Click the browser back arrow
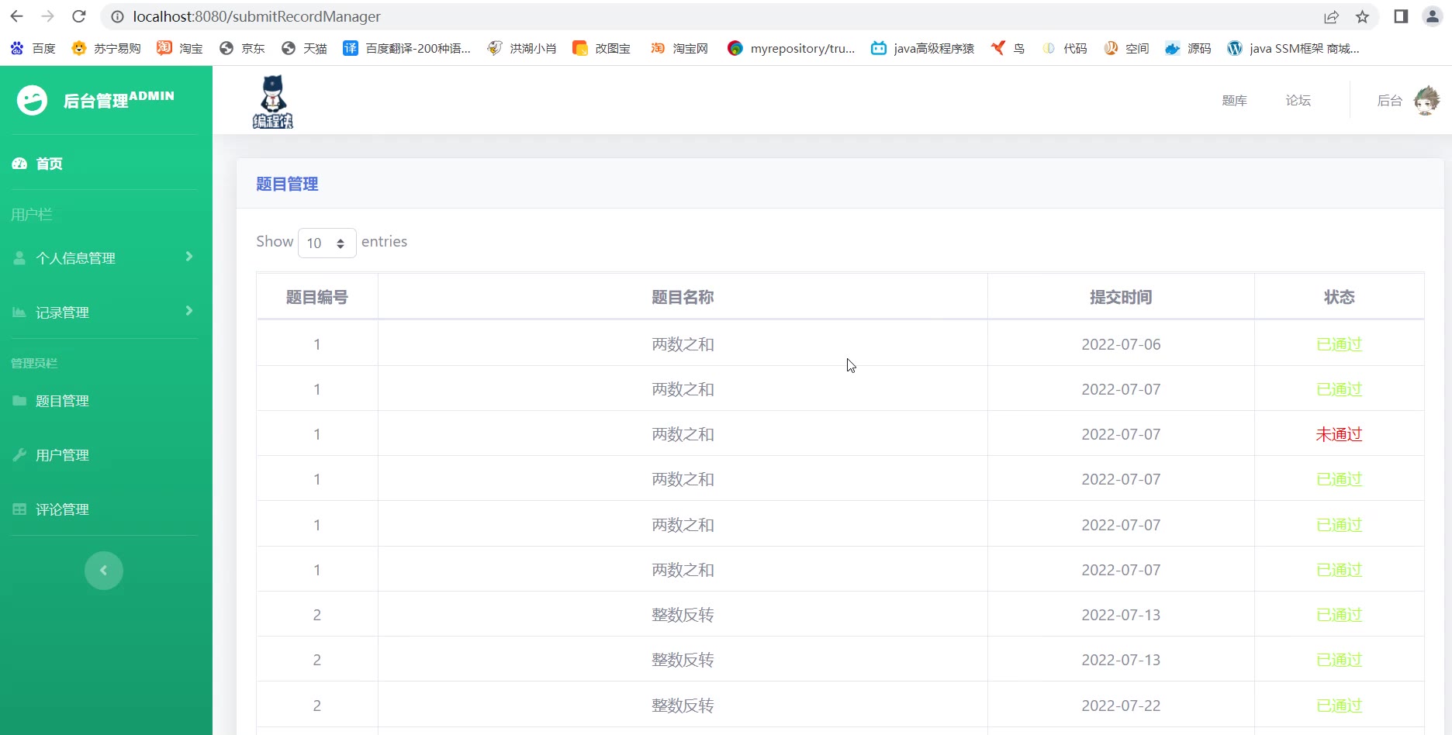The height and width of the screenshot is (735, 1452). coord(16,16)
